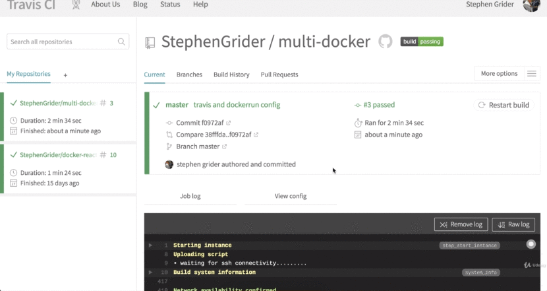Click the Stephen Grider account name
This screenshot has width=547, height=291.
click(490, 5)
